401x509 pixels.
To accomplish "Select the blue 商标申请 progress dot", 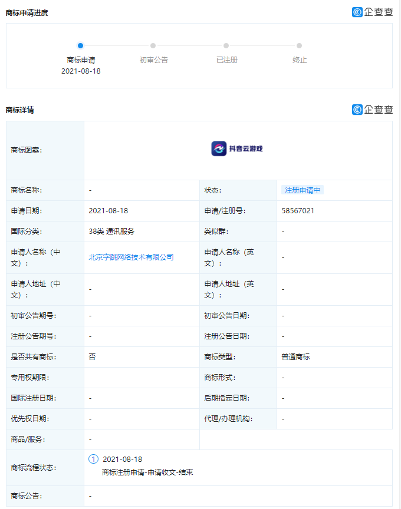I will click(x=81, y=45).
